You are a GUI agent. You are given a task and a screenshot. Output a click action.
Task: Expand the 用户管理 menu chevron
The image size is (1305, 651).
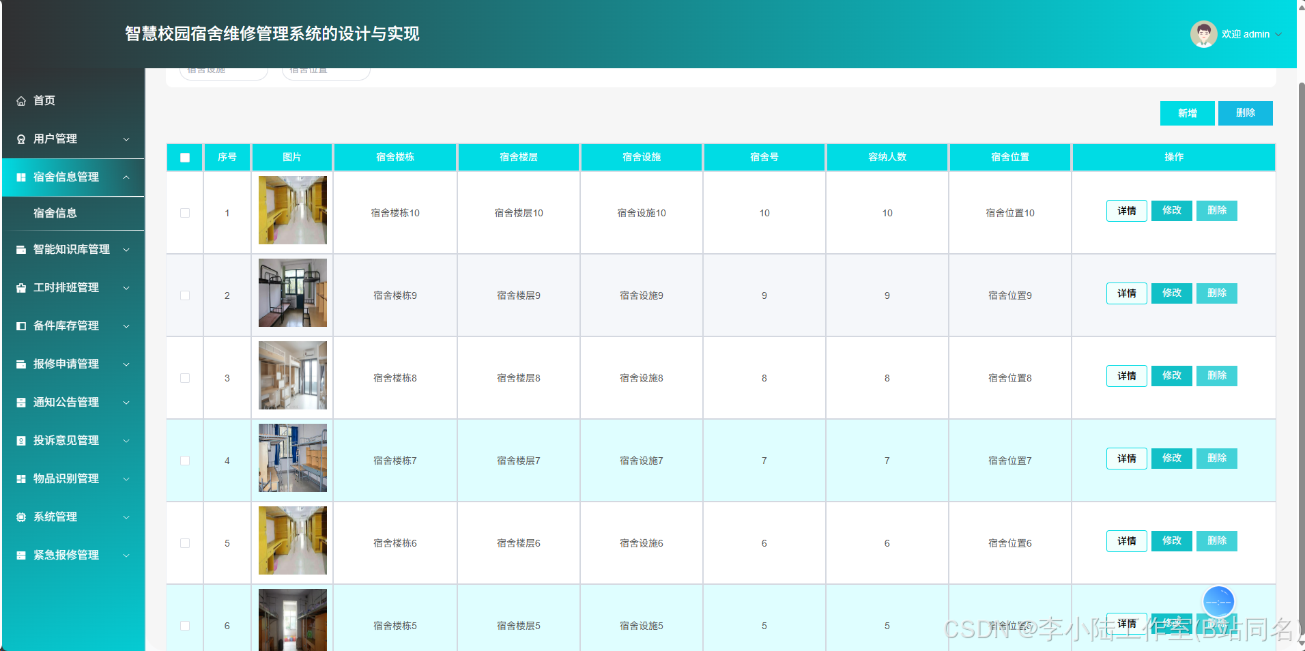point(126,139)
